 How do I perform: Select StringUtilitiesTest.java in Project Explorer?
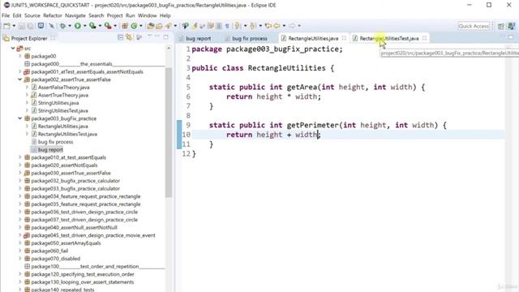click(63, 110)
